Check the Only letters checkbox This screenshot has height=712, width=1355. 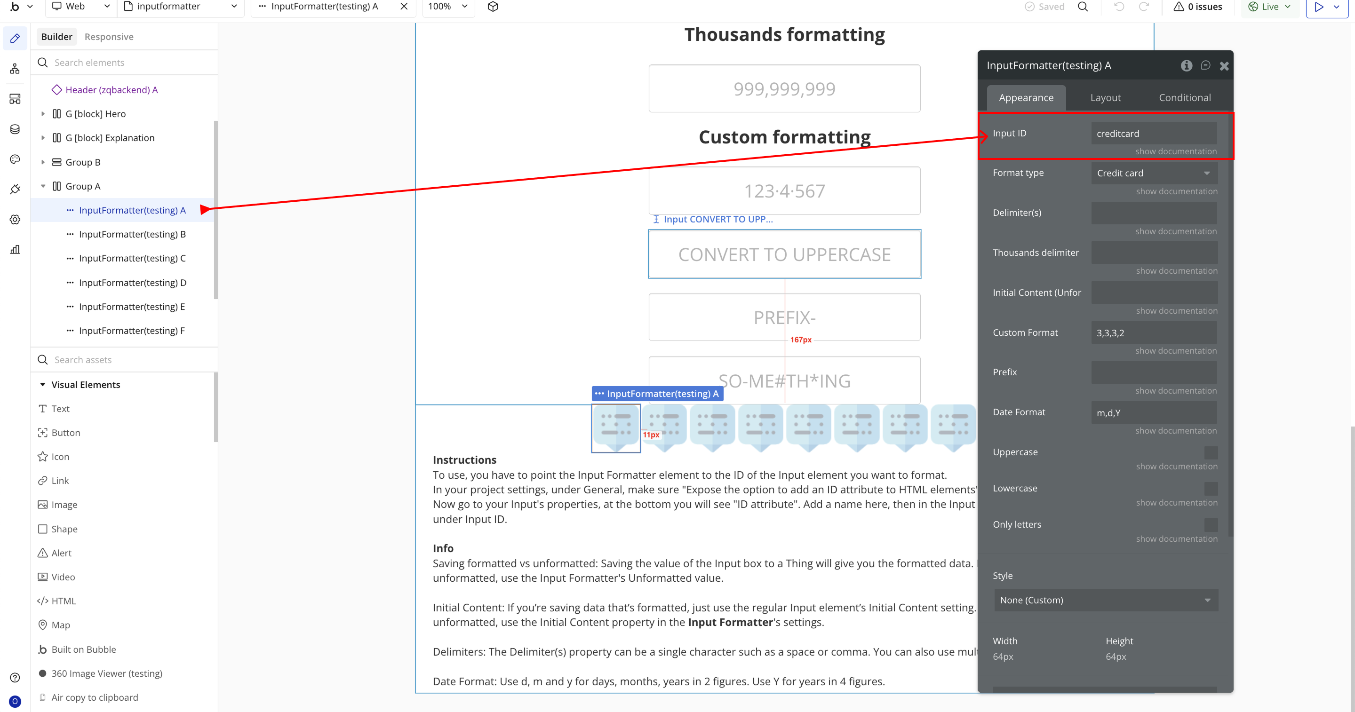click(1211, 524)
